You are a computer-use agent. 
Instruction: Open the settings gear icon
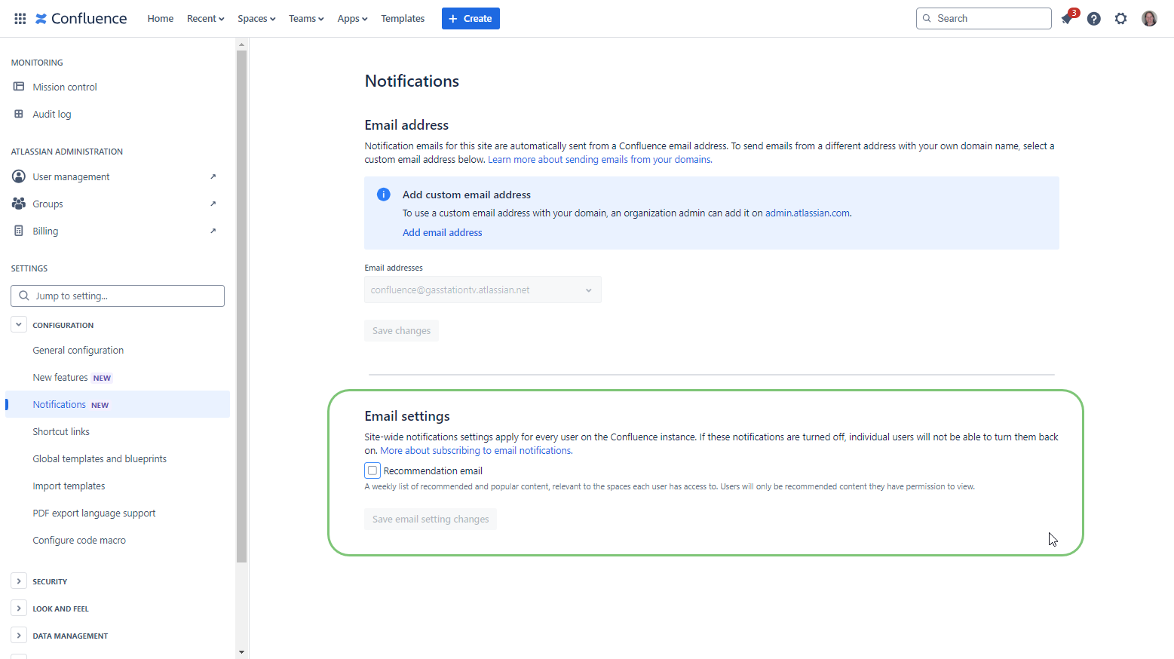1120,18
